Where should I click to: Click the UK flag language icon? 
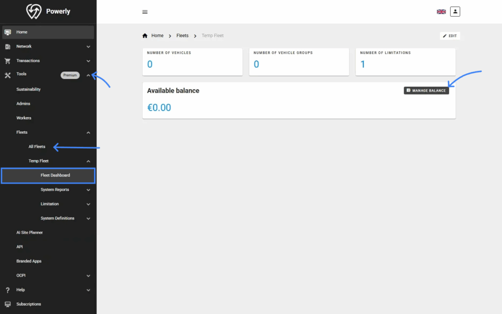click(x=441, y=12)
